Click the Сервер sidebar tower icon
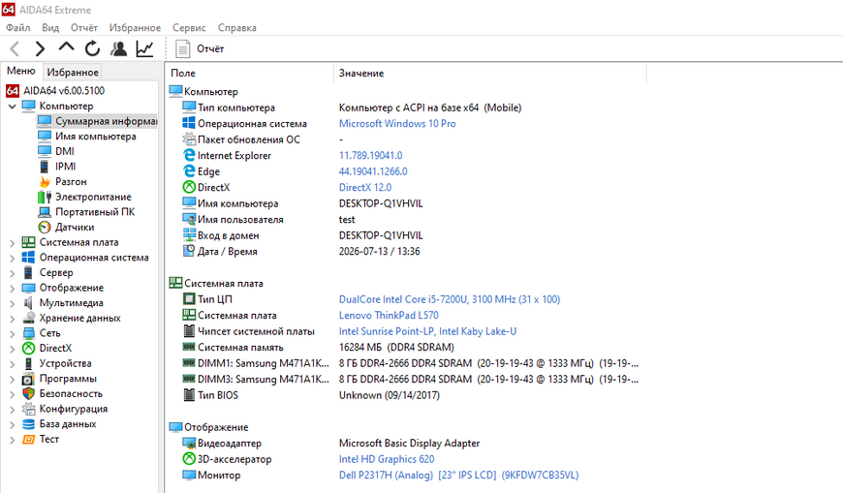The height and width of the screenshot is (493, 843). [28, 272]
